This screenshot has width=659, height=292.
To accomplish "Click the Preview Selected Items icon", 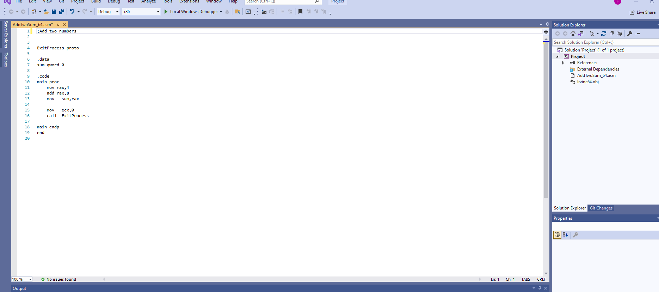I will pyautogui.click(x=638, y=34).
